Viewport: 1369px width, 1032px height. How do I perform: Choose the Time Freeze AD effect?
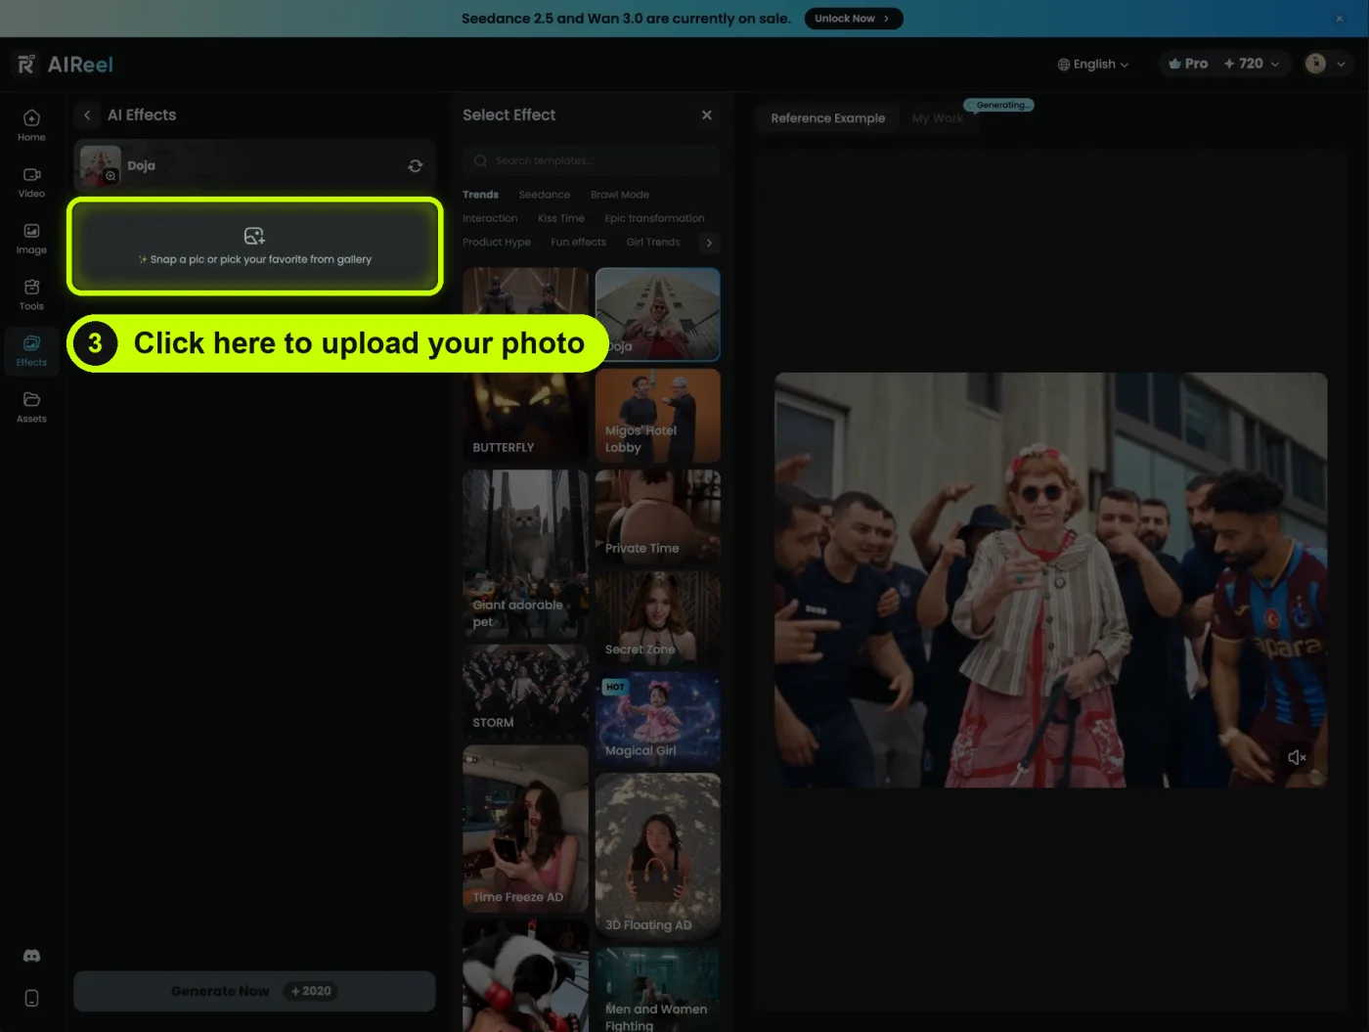tap(526, 830)
